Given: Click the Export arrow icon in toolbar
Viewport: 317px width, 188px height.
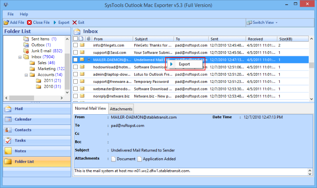Looking at the screenshot, I should tap(55, 23).
